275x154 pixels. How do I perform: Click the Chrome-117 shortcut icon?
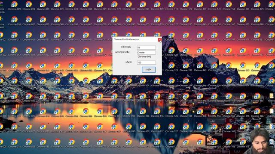157,128
